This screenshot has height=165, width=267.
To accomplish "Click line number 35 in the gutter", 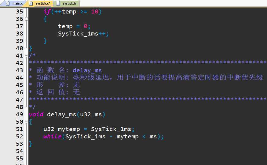I will click(20, 12).
